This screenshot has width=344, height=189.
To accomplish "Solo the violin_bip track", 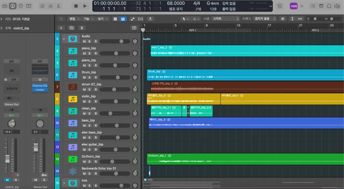I will 89,102.
